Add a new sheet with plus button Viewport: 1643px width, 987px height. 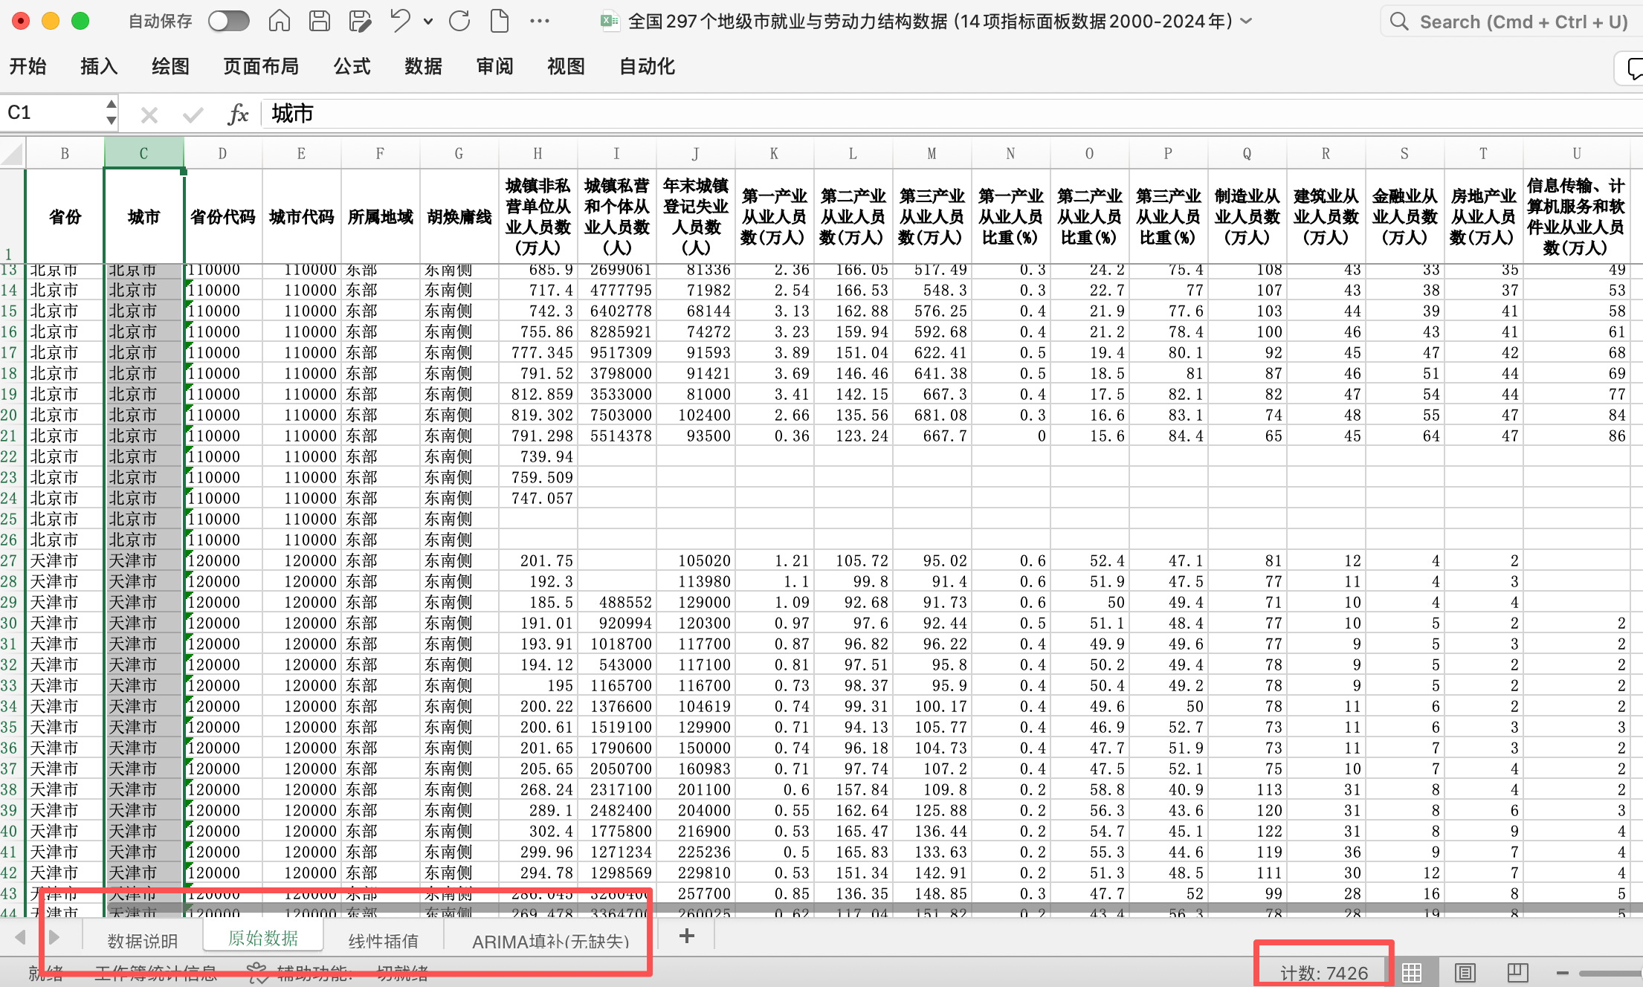pos(687,936)
